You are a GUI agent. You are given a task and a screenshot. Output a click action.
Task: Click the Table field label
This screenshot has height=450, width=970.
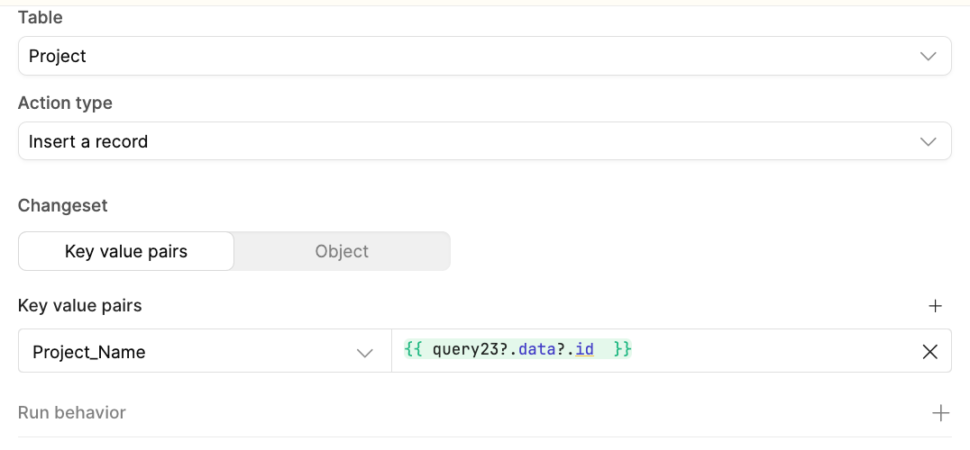[x=41, y=17]
